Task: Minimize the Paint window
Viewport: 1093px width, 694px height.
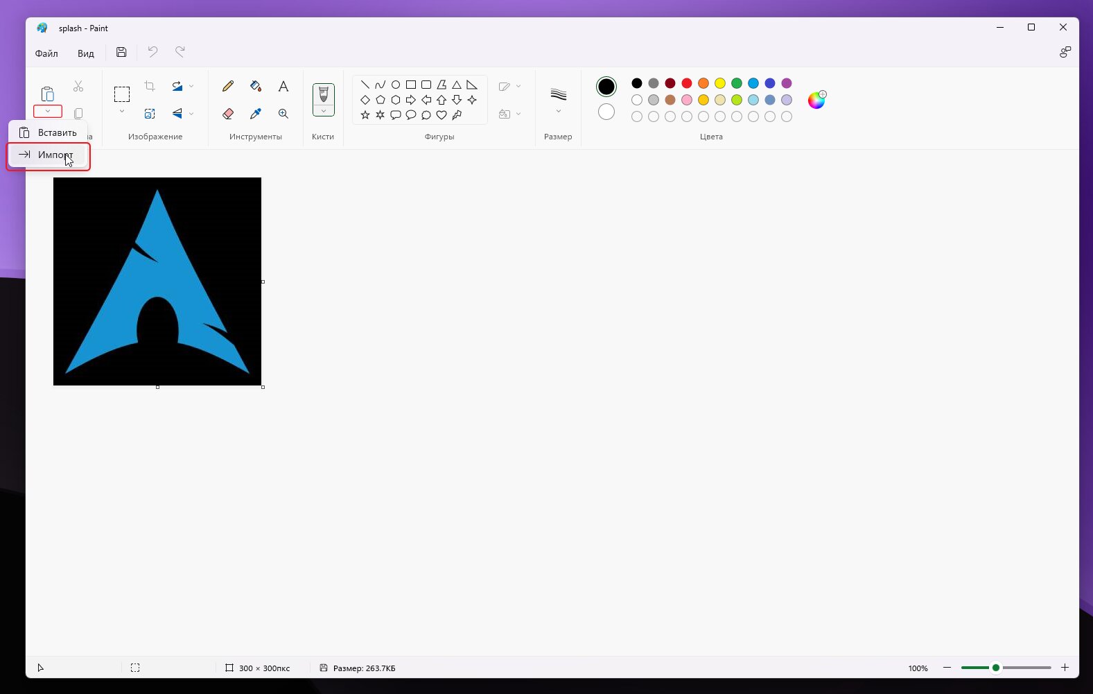Action: 1000,27
